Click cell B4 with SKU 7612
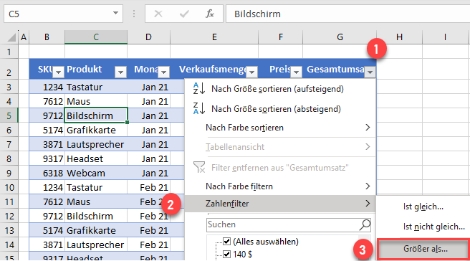The height and width of the screenshot is (261, 470). click(x=47, y=101)
